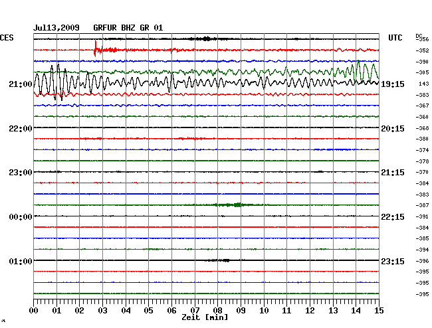
Task: Select the station title GRFUR BHZ GR 01
Action: [128, 28]
